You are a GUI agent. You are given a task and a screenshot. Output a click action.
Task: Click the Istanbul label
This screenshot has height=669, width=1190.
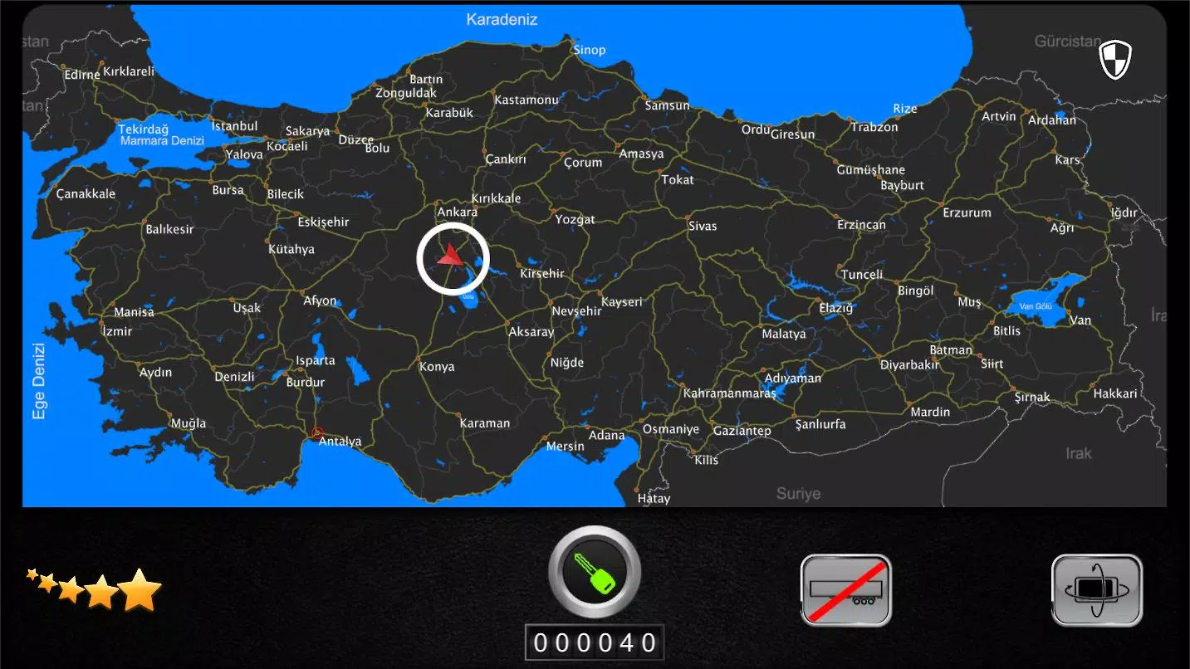coord(235,125)
